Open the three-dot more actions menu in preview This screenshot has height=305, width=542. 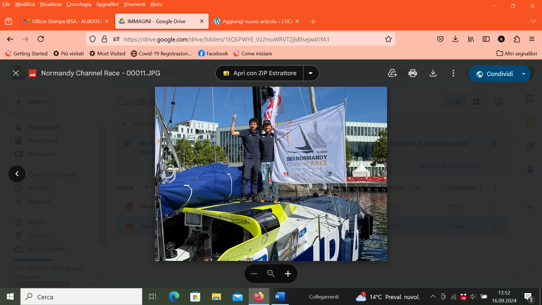(x=453, y=73)
